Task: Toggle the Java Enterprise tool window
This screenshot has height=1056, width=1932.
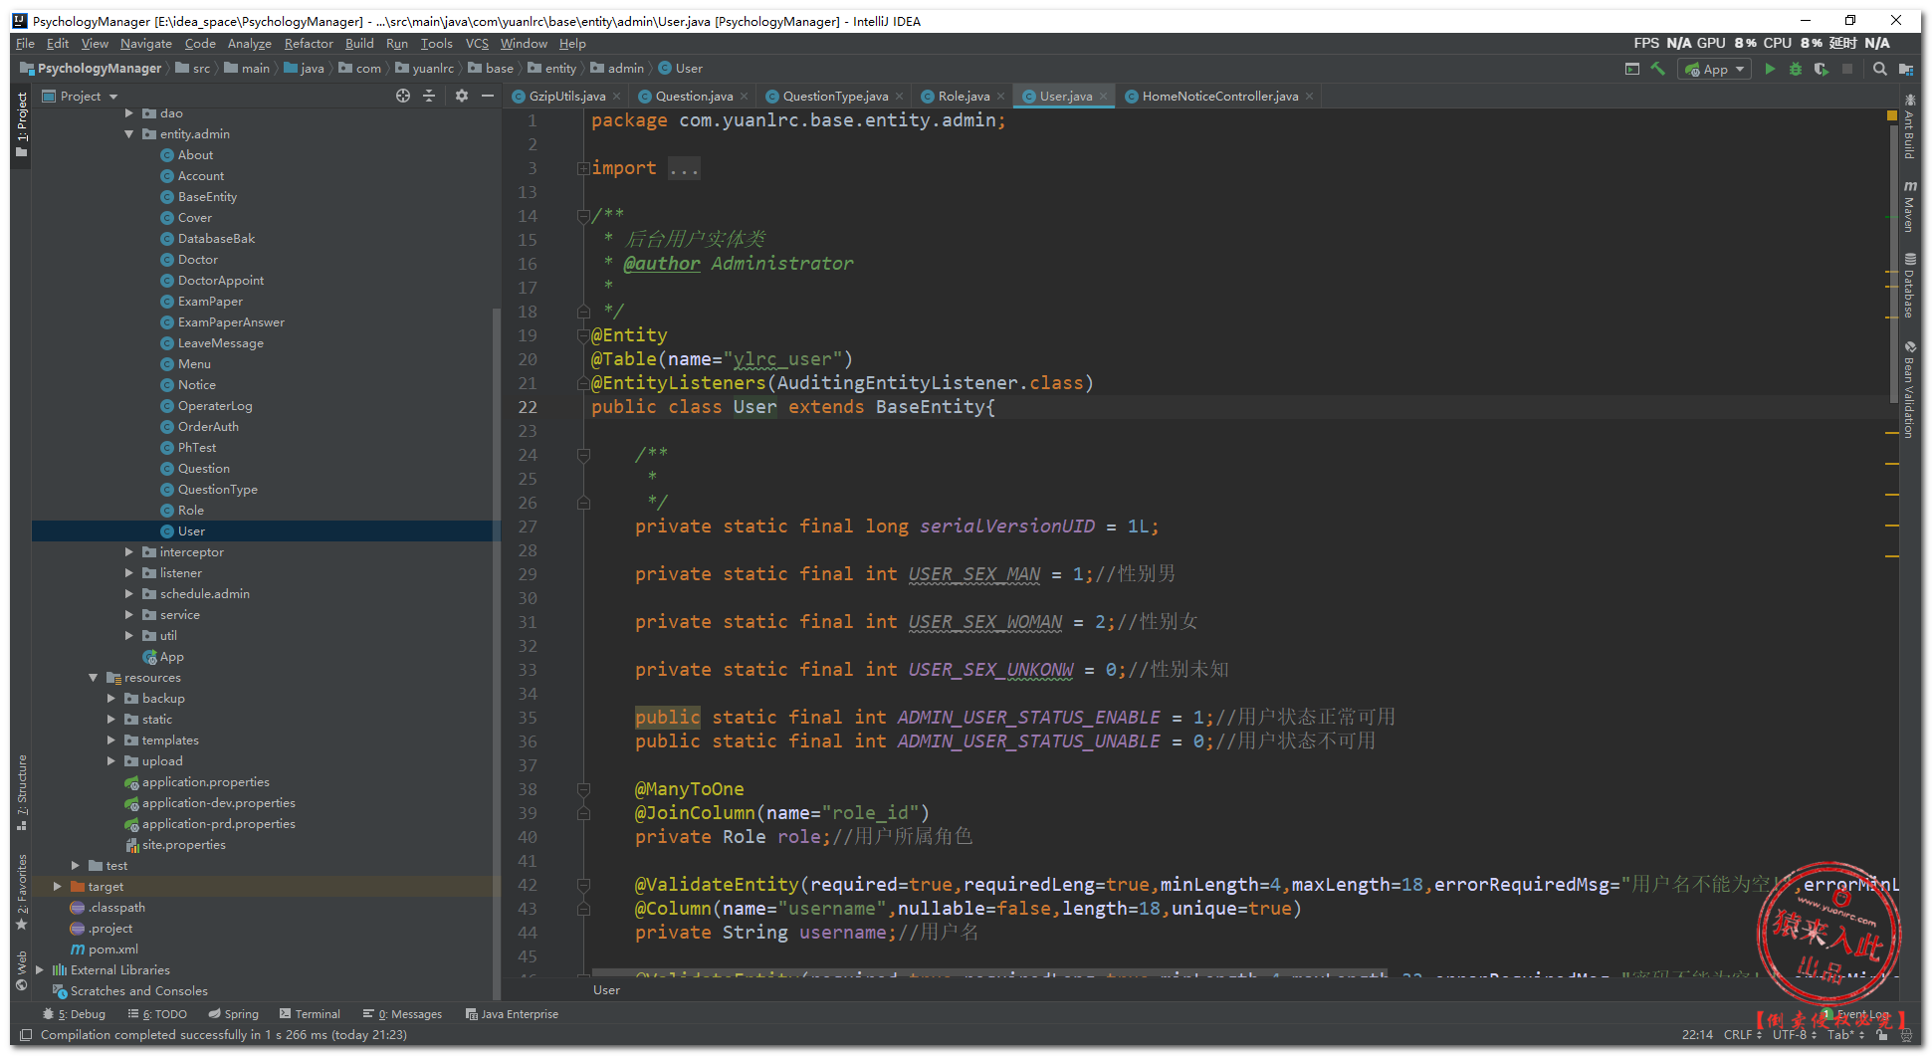Action: (x=513, y=1014)
